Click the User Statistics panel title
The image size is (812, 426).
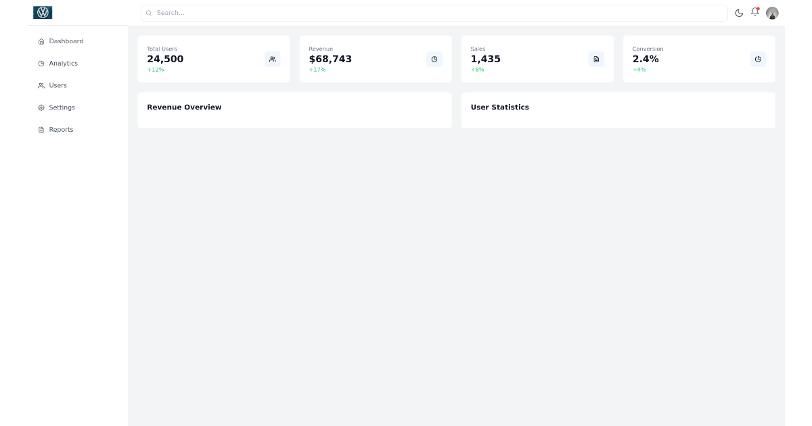point(500,107)
